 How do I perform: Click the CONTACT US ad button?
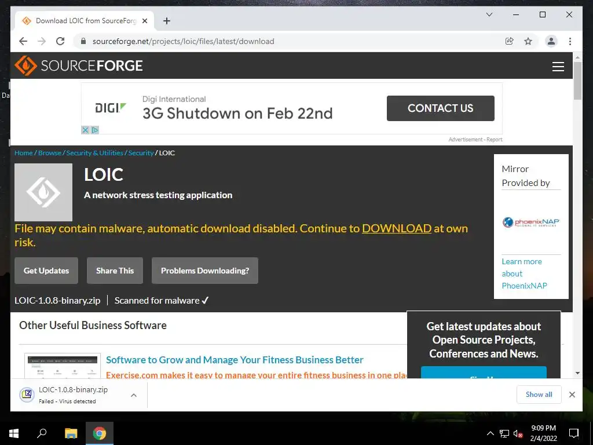pos(440,108)
